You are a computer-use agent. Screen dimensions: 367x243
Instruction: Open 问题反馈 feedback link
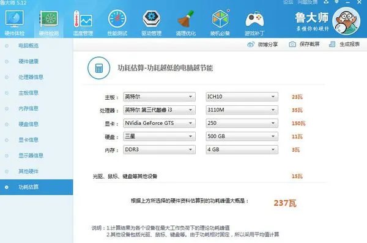[308, 2]
